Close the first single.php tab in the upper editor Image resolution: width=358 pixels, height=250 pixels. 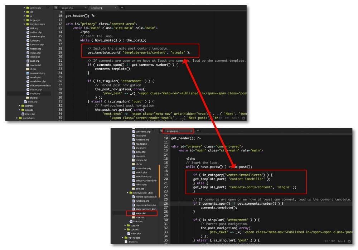[85, 7]
